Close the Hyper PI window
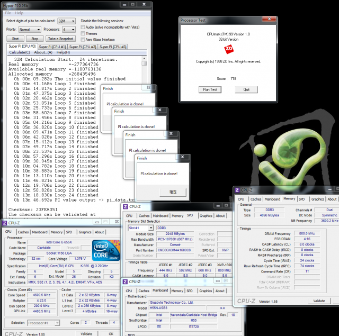The width and height of the screenshot is (339, 336). pyautogui.click(x=144, y=5)
